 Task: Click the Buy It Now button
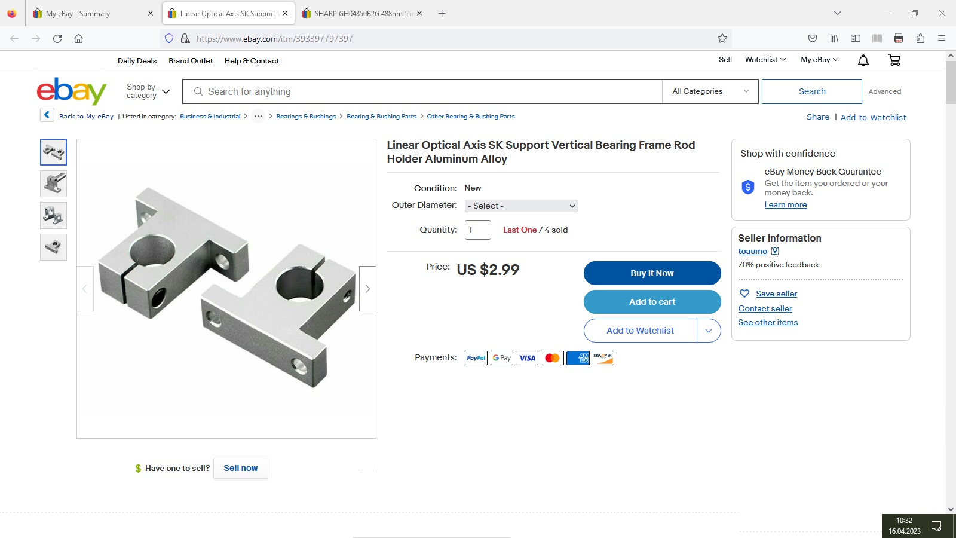[x=652, y=273]
